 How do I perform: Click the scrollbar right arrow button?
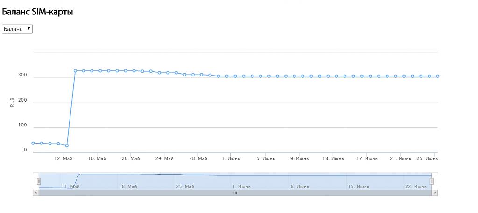coord(435,192)
